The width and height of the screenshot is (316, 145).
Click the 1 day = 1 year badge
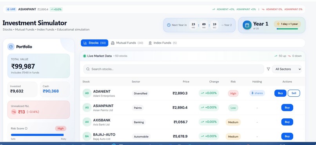click(287, 24)
